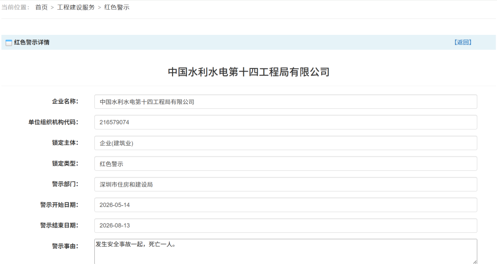Click the 返回 link
The height and width of the screenshot is (264, 497).
coord(463,42)
